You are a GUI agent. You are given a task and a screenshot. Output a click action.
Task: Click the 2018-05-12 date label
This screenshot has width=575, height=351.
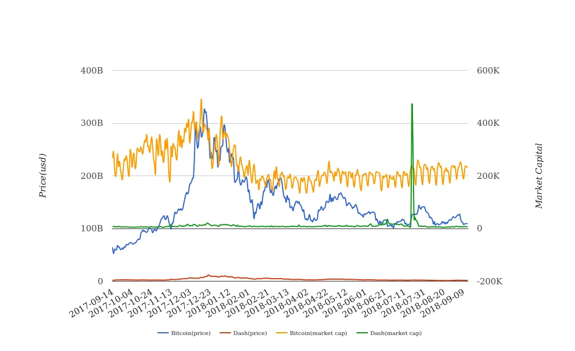[x=326, y=303]
